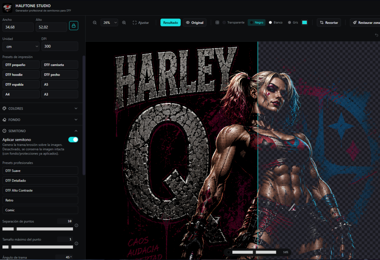
Task: Expand the COLORES section
Action: tap(40, 108)
